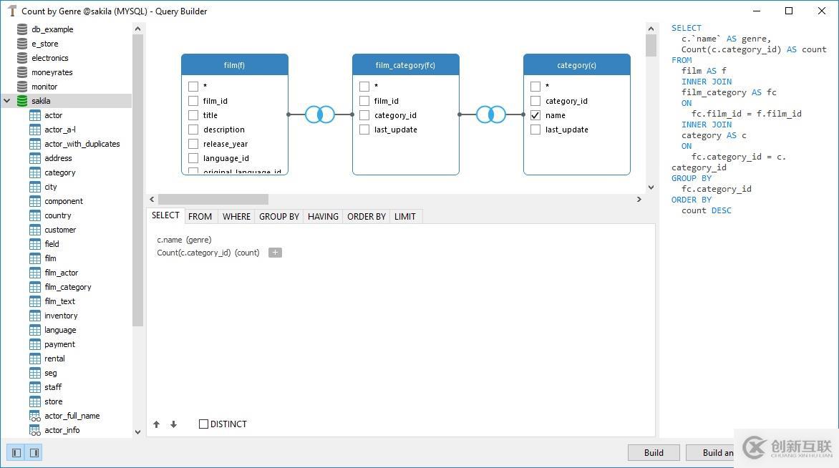839x468 pixels.
Task: Select the film_text table in tree
Action: click(60, 301)
